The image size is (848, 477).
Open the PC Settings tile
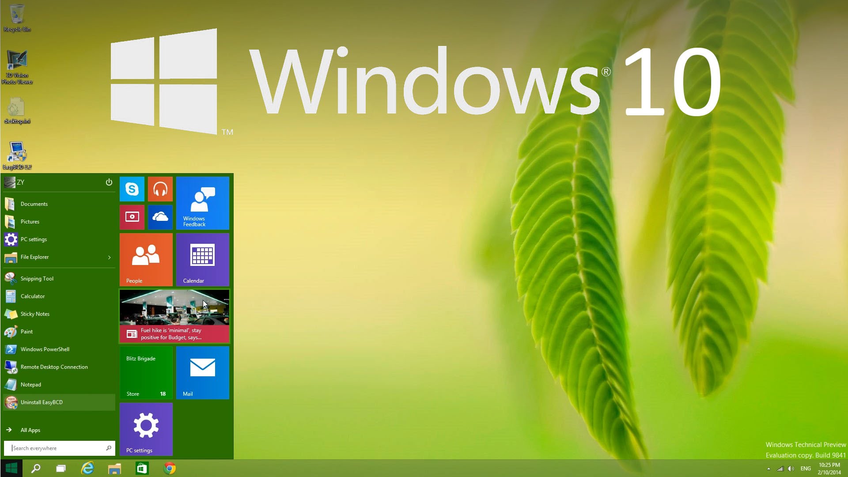click(146, 429)
